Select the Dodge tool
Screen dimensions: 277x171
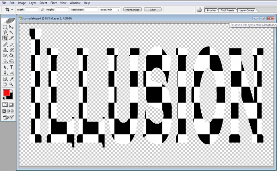pos(11,61)
